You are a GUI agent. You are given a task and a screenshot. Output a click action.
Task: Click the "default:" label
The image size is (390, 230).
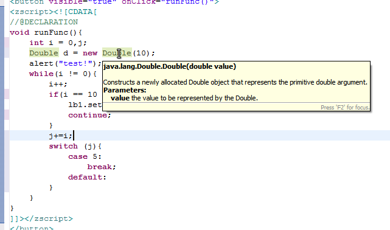(87, 177)
